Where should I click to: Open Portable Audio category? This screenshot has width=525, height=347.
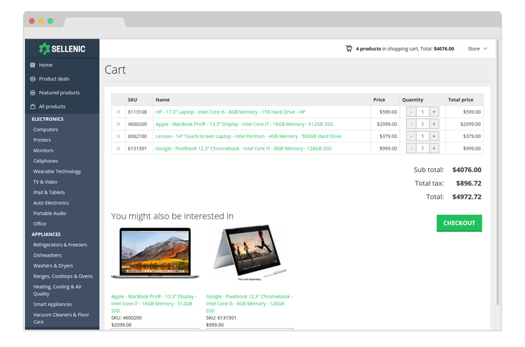[50, 213]
